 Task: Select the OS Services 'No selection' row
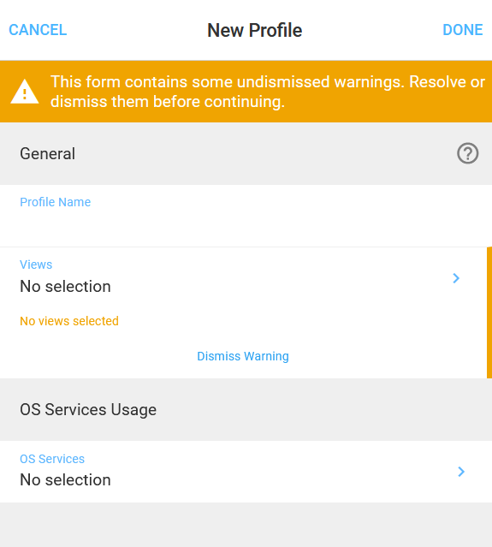(246, 472)
